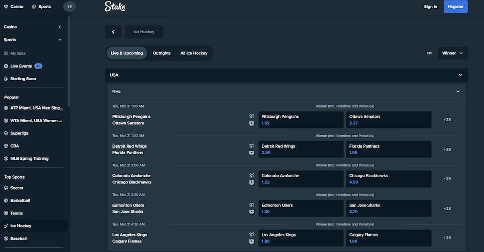Image resolution: width=484 pixels, height=252 pixels.
Task: Show +28 more markets for Colorado Avalanche match
Action: [447, 179]
